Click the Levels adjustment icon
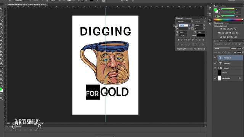This screenshot has height=137, width=244. [225, 29]
